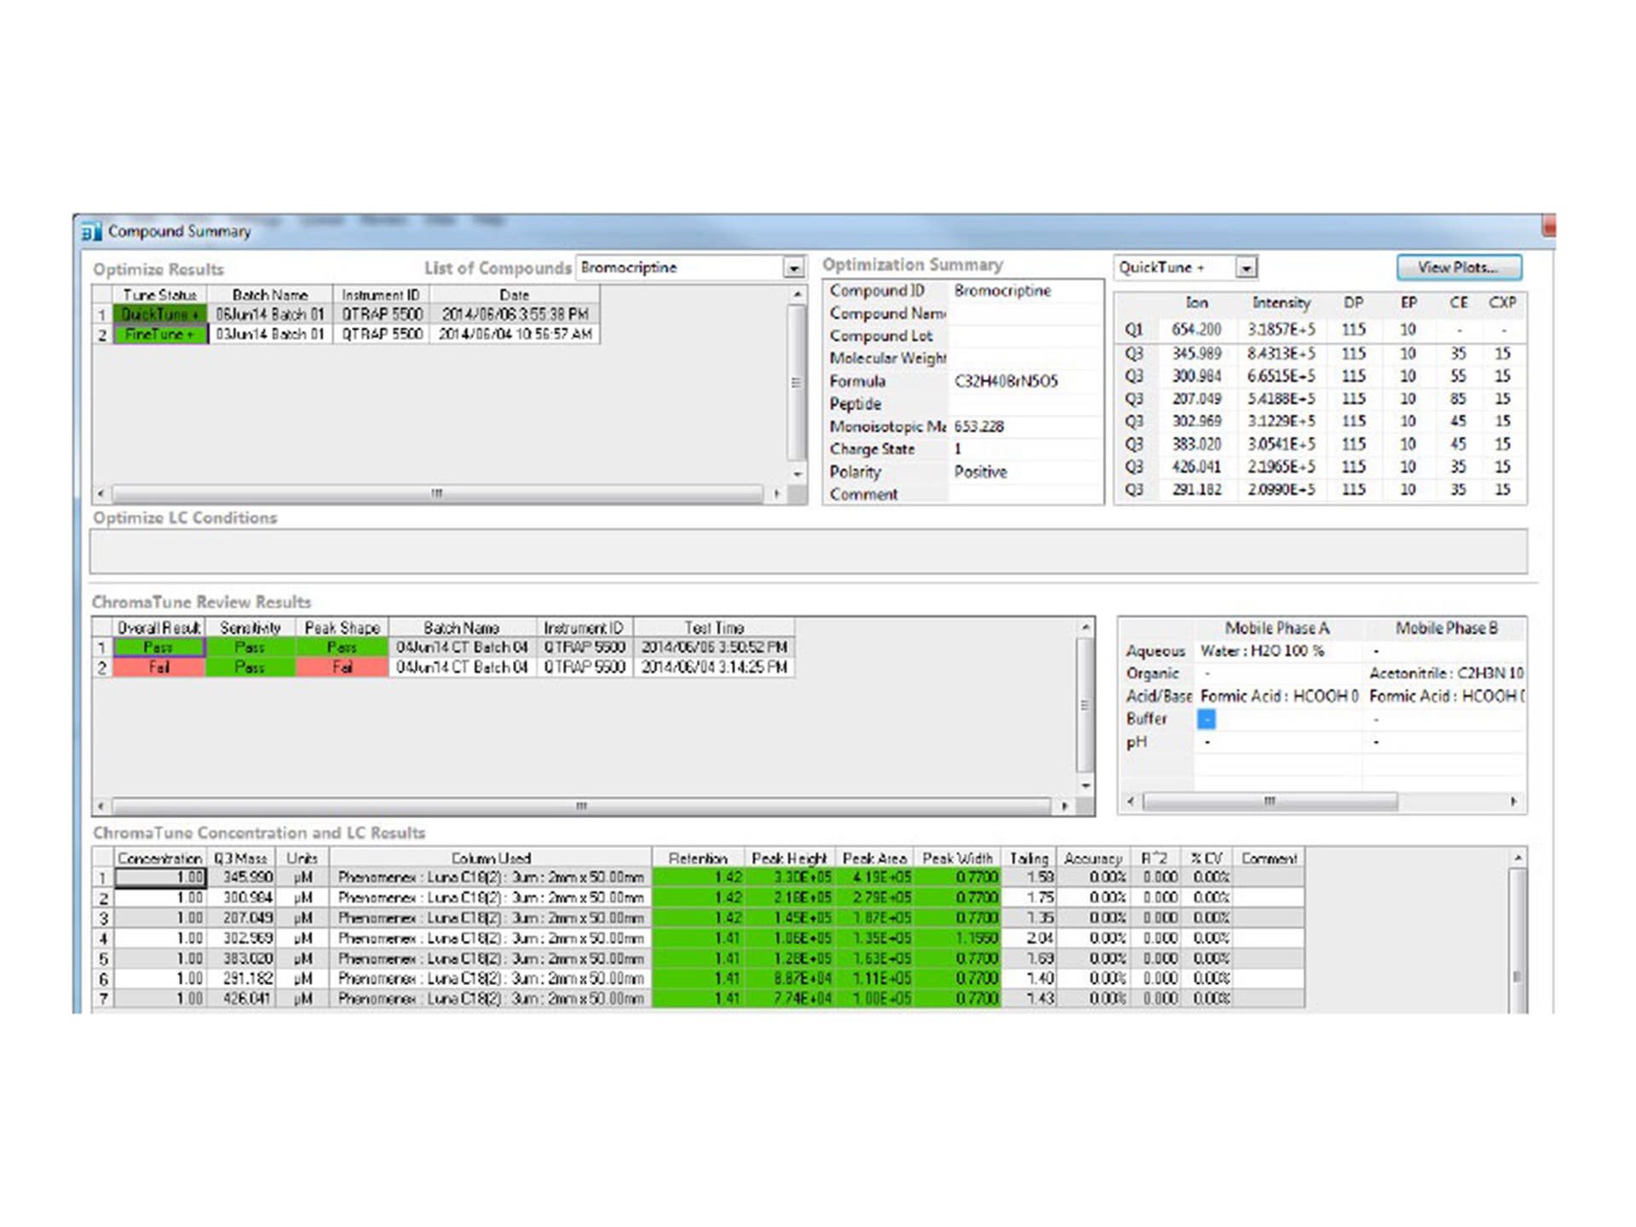The width and height of the screenshot is (1636, 1227).
Task: Click the Q1 654.200 ion row
Action: point(1196,330)
